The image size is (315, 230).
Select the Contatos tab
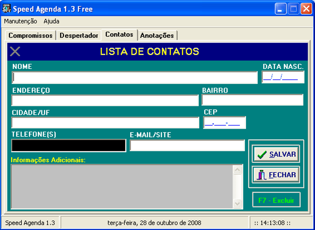120,35
